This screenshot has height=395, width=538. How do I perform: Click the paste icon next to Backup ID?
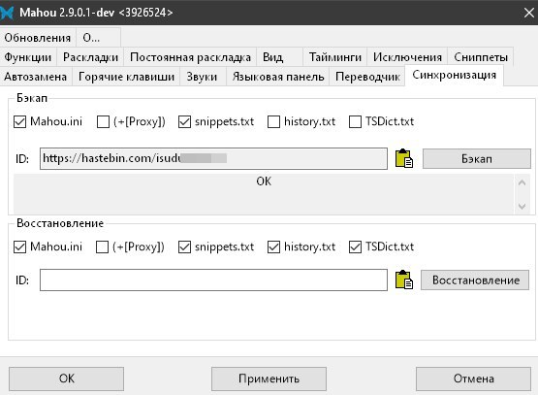point(404,158)
